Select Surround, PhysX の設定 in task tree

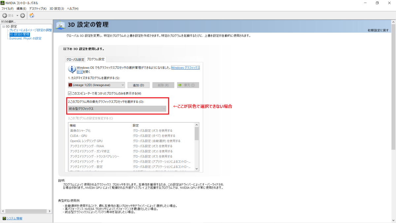point(25,38)
